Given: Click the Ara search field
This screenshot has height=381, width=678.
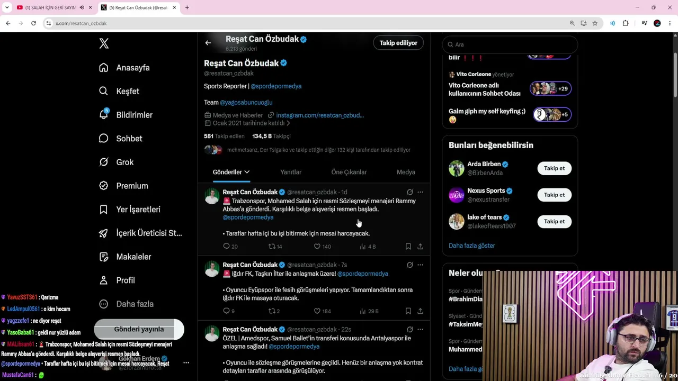Looking at the screenshot, I should 510,44.
